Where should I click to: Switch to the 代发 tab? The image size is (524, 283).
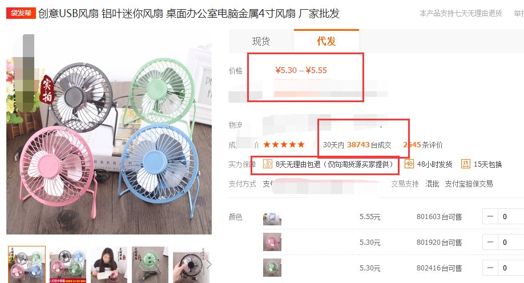click(327, 41)
